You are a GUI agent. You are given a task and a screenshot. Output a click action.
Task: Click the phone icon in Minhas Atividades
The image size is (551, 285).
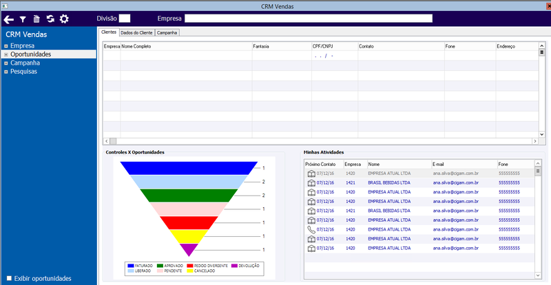coord(311,229)
